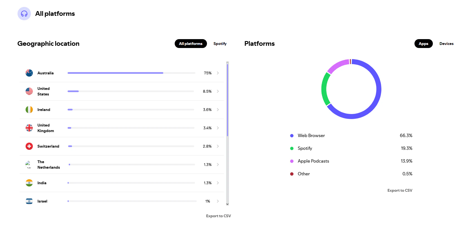Click the Switzerland flag icon
This screenshot has width=469, height=235.
click(x=29, y=146)
